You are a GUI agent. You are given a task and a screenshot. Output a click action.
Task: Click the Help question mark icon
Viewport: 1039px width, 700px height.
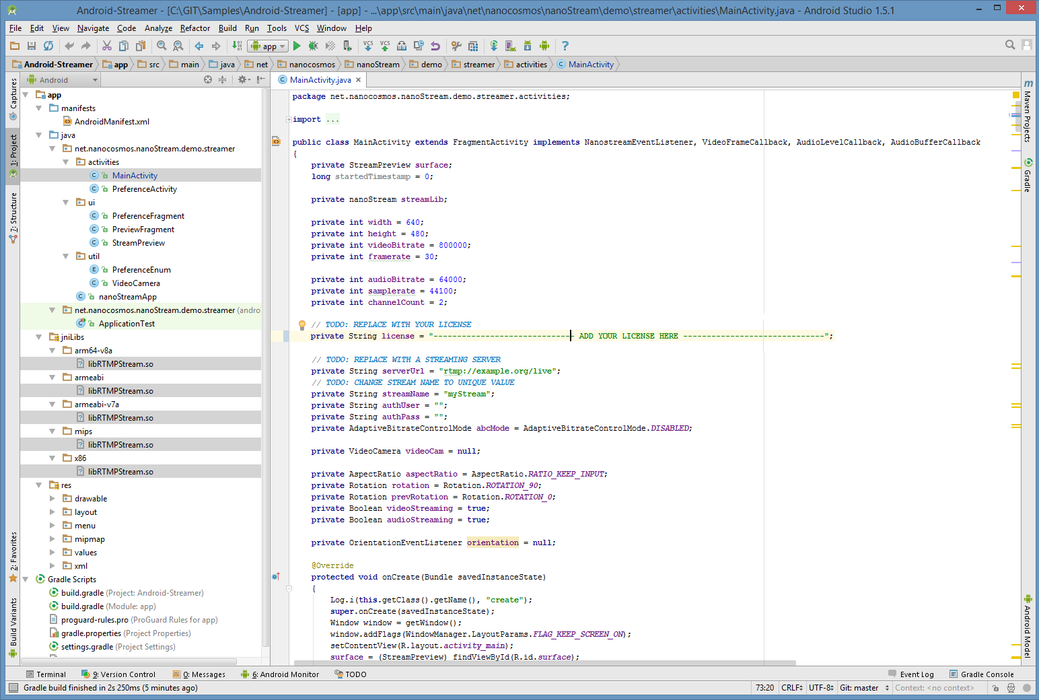565,46
